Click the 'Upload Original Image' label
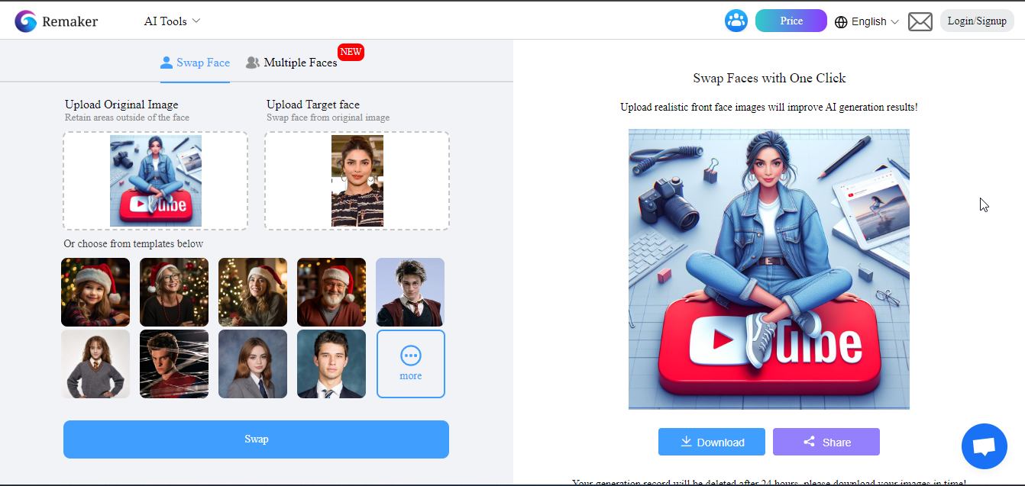The image size is (1025, 486). (x=121, y=105)
